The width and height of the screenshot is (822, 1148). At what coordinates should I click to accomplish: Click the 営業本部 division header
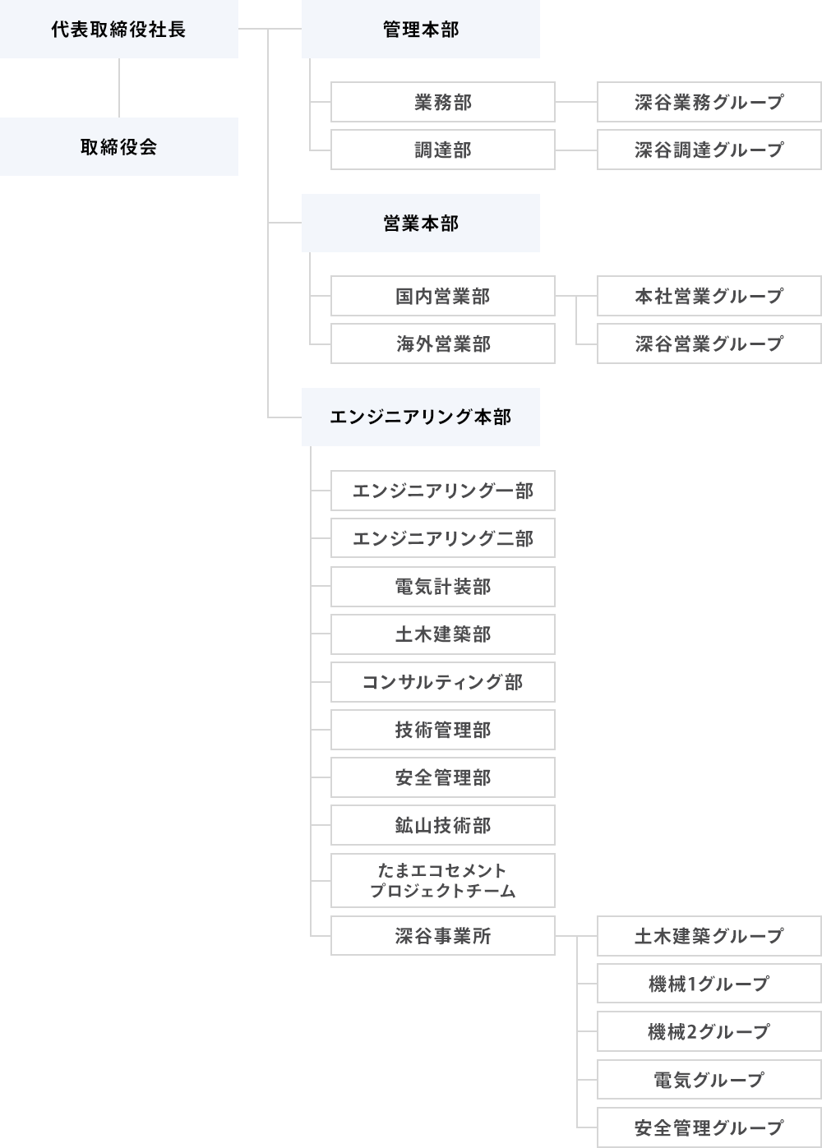(420, 224)
